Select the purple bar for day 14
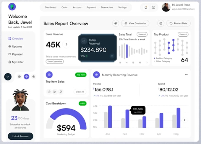Image resolution: width=201 pixels, height=144 pixels. [x=127, y=51]
